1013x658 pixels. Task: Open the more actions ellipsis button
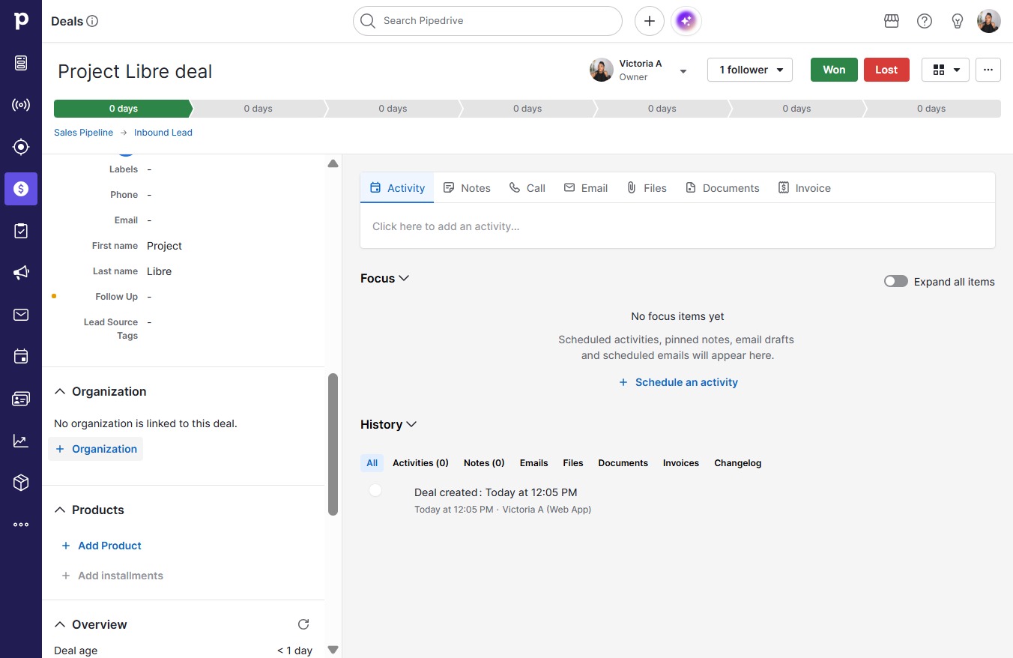click(988, 70)
